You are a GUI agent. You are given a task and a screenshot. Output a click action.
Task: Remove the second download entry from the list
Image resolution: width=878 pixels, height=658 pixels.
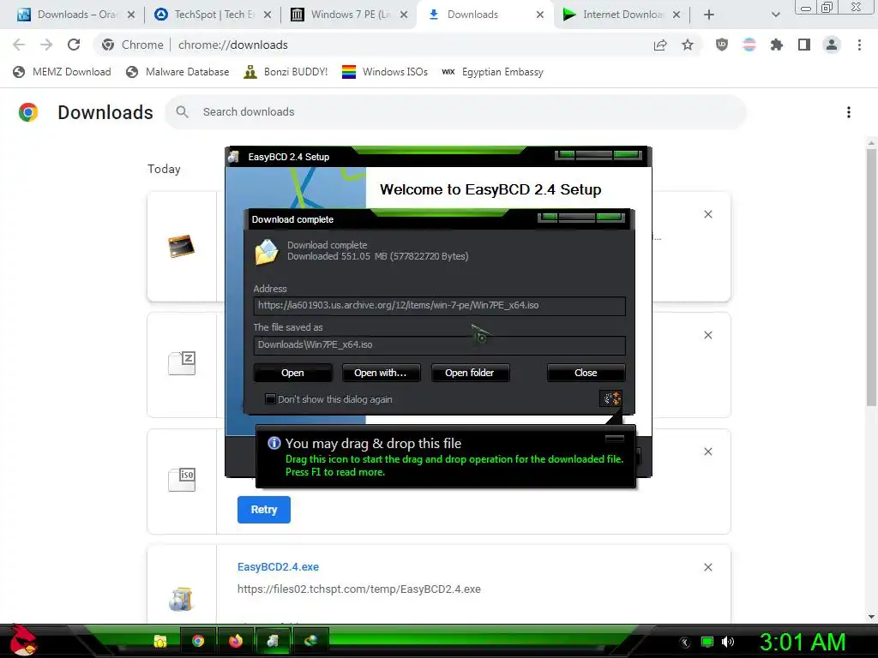point(707,335)
